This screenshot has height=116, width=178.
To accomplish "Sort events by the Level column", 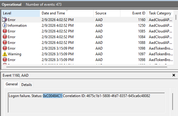I will point(21,13).
